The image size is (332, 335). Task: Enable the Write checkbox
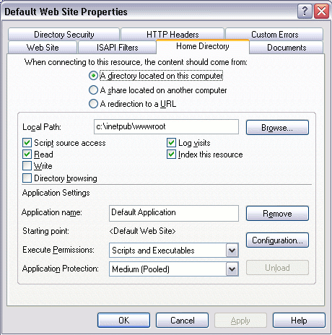(27, 166)
